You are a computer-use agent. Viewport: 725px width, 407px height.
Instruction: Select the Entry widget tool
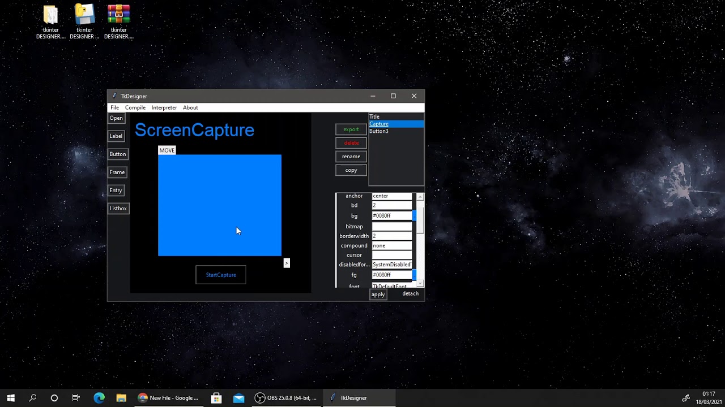116,190
